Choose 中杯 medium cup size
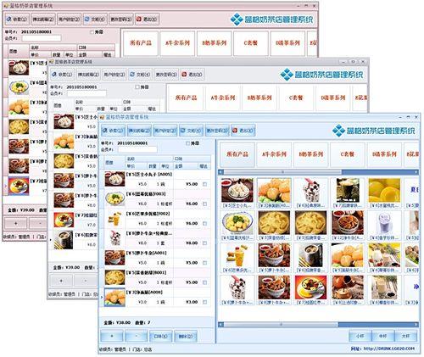This screenshot has width=424, height=357. tap(382, 336)
